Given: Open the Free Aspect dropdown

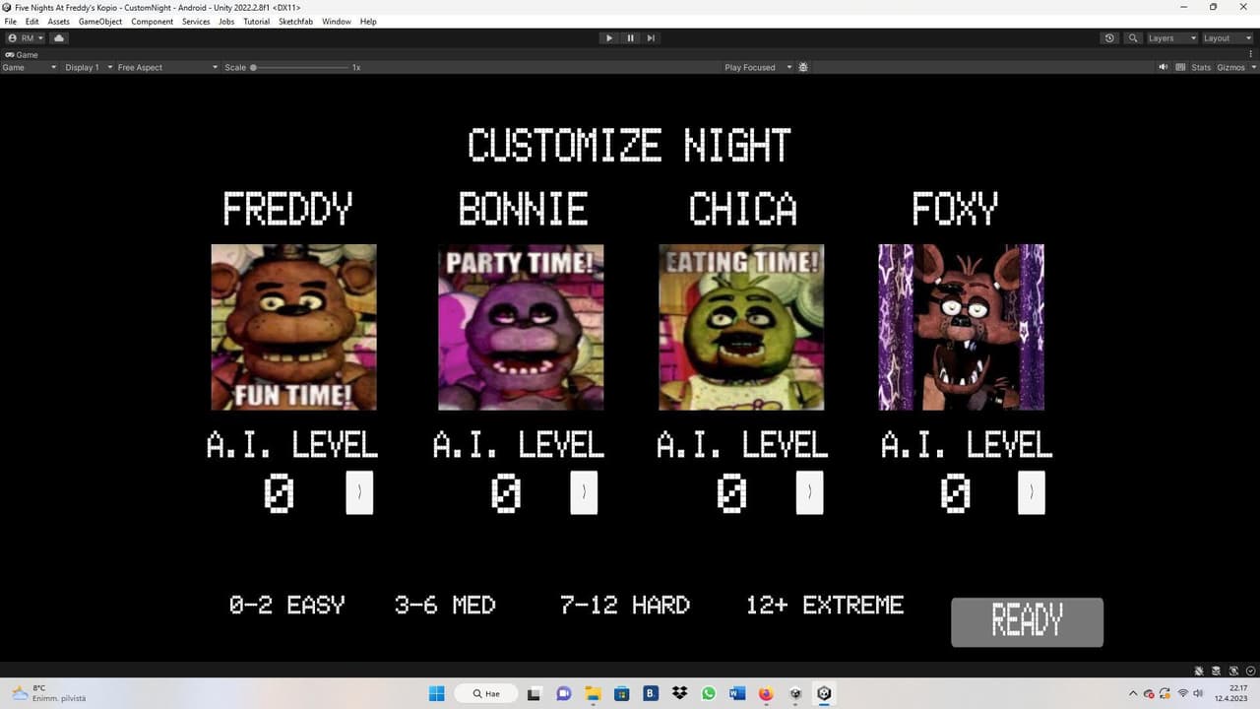Looking at the screenshot, I should pyautogui.click(x=166, y=67).
